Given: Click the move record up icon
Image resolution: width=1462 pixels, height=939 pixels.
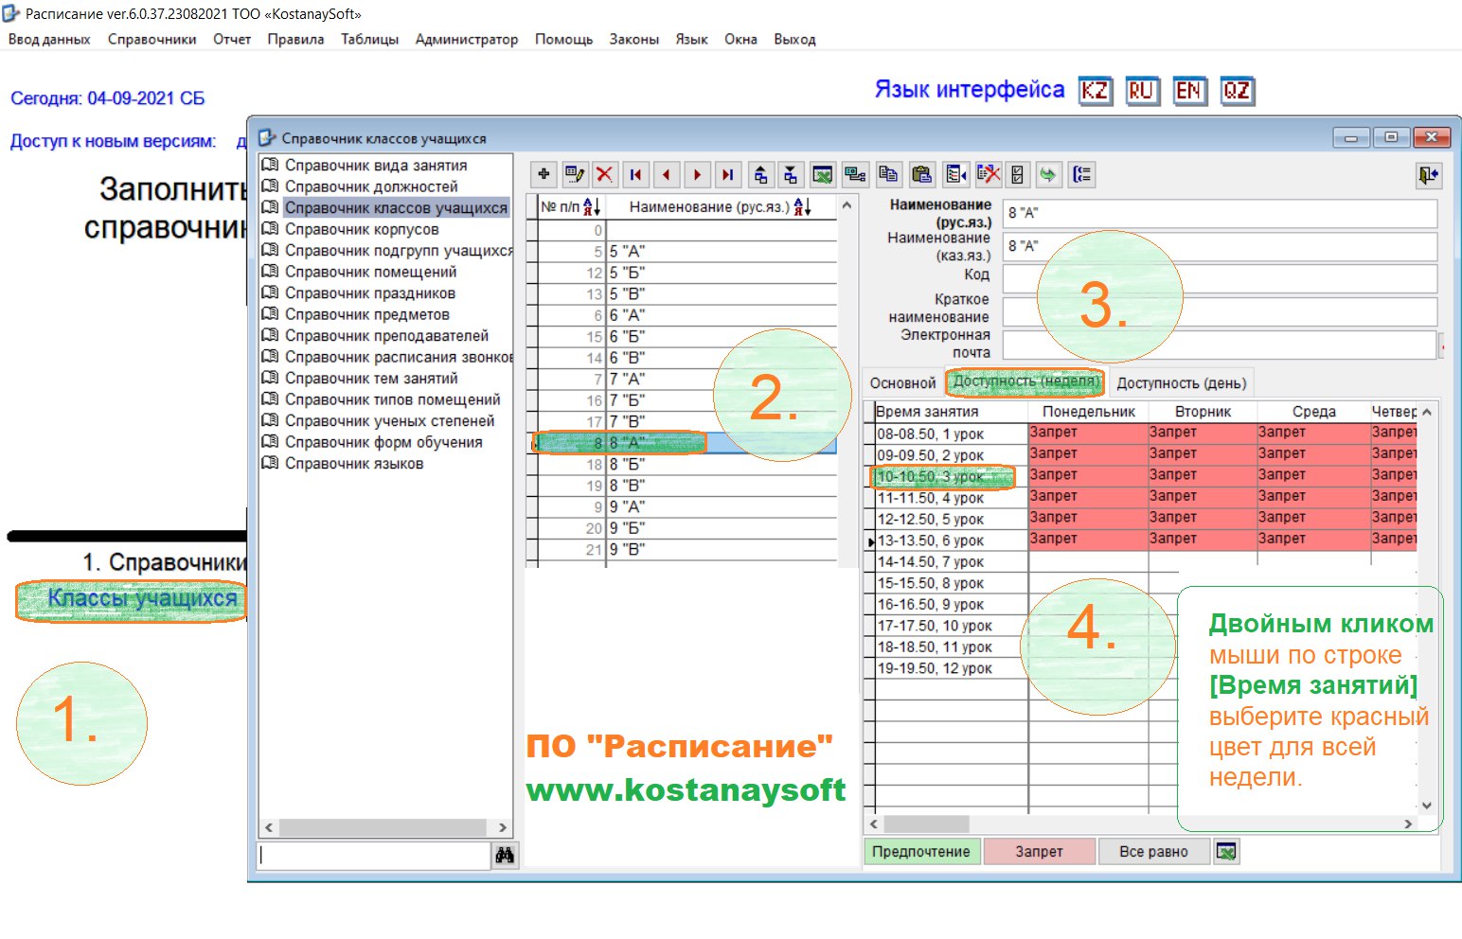Looking at the screenshot, I should click(x=760, y=174).
